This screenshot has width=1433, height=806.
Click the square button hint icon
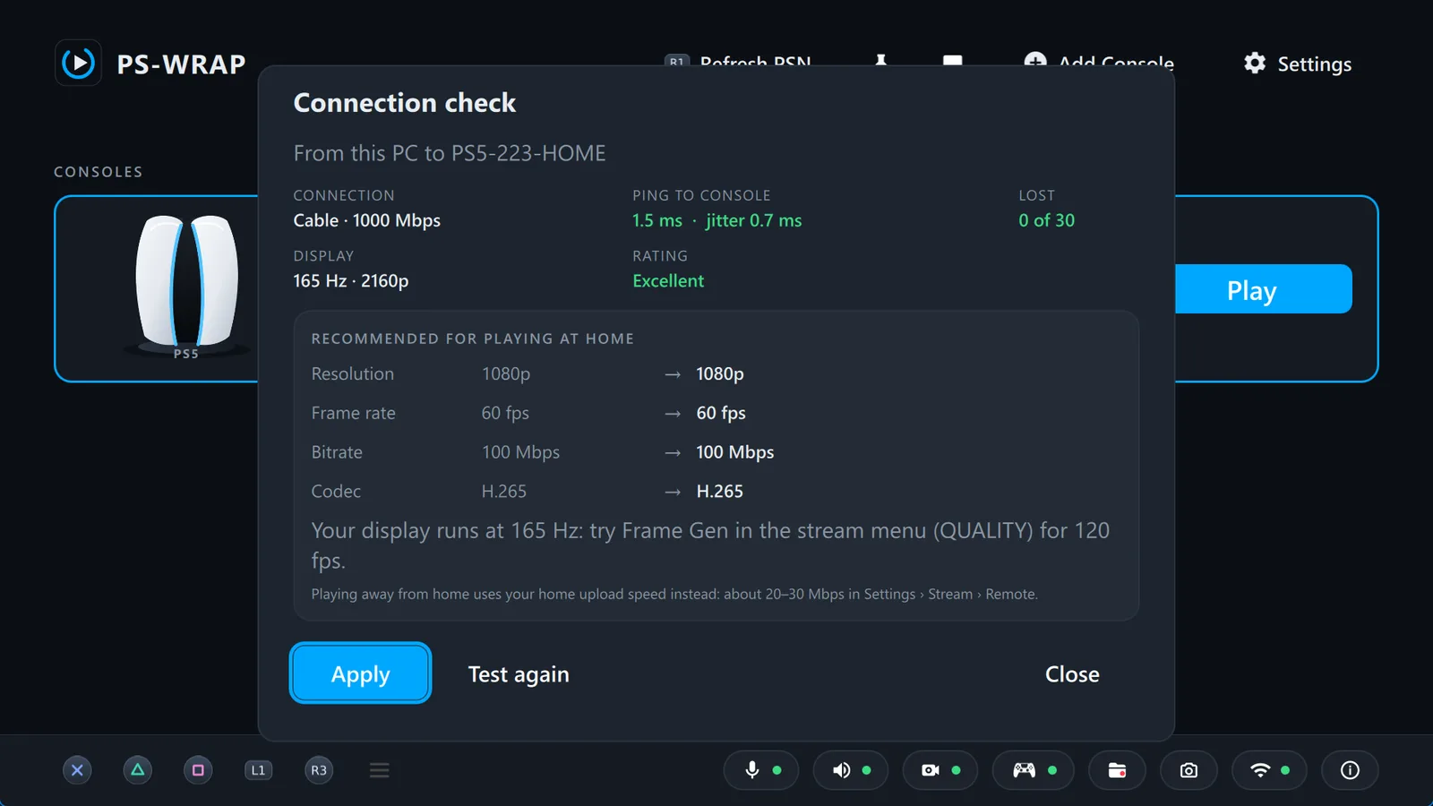coord(198,770)
